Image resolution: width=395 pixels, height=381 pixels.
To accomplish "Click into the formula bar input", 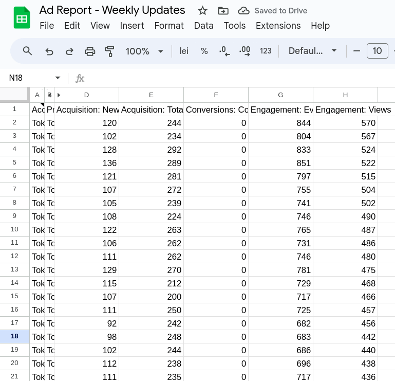I will click(239, 78).
